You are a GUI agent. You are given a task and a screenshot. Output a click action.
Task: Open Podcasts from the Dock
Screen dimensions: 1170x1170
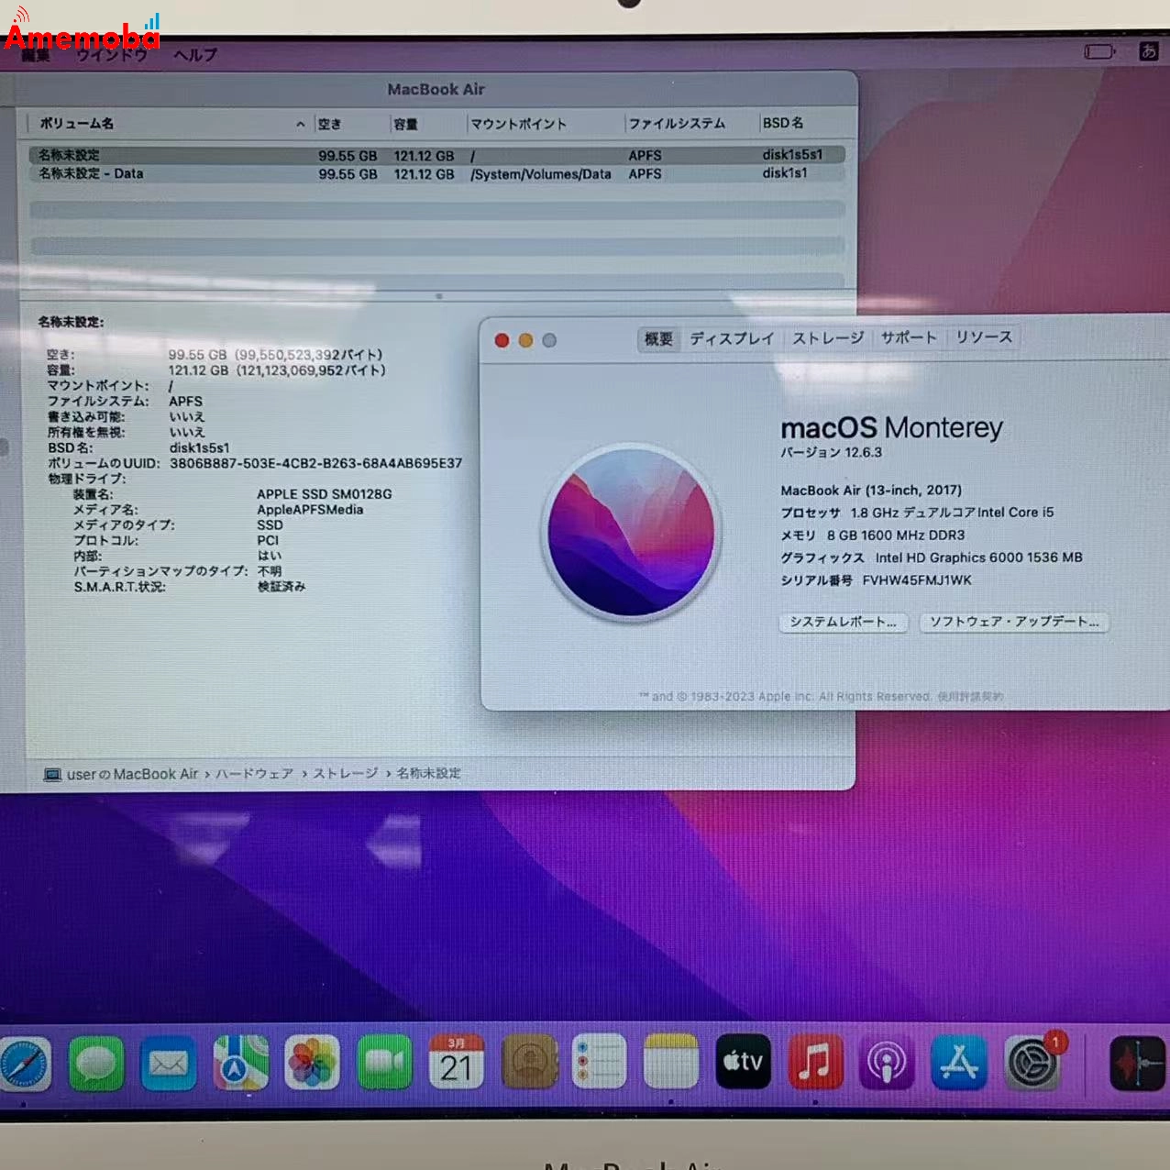point(886,1064)
